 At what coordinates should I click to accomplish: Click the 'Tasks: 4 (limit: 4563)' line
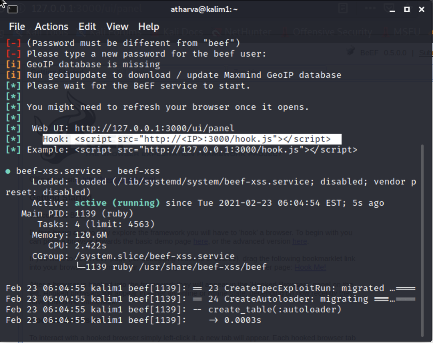pyautogui.click(x=96, y=224)
